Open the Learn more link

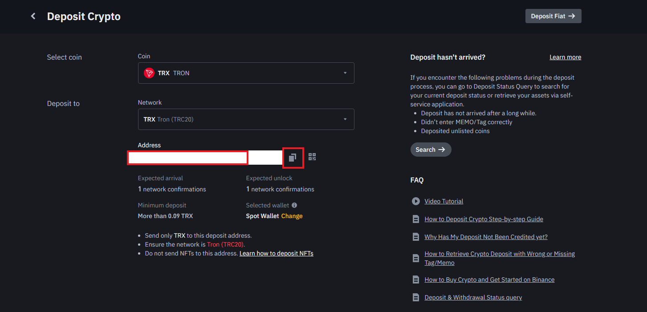pos(565,57)
